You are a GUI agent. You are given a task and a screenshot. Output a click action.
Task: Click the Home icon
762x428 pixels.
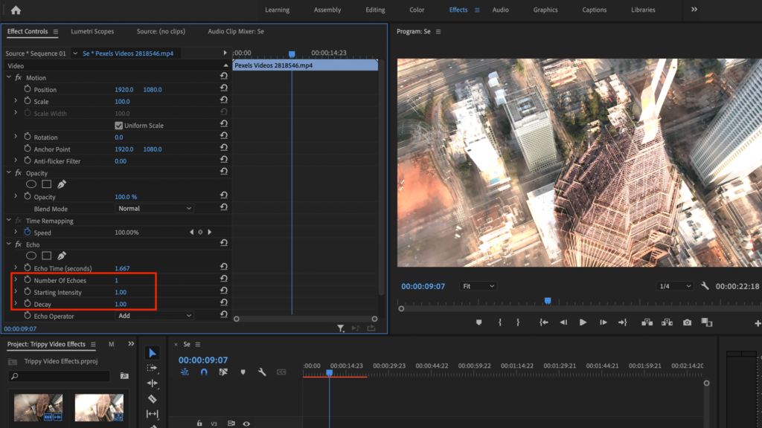click(x=16, y=10)
